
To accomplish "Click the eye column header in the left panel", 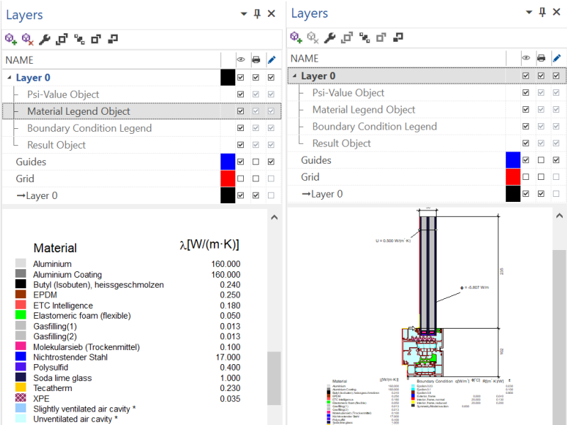I will [x=241, y=59].
